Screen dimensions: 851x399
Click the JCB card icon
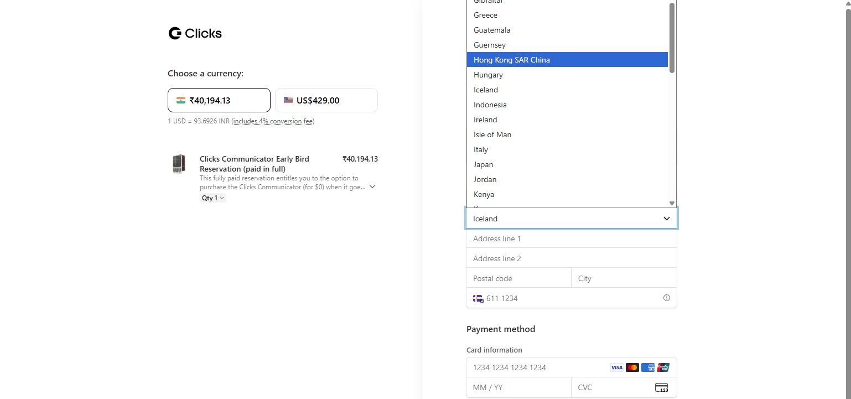[663, 367]
